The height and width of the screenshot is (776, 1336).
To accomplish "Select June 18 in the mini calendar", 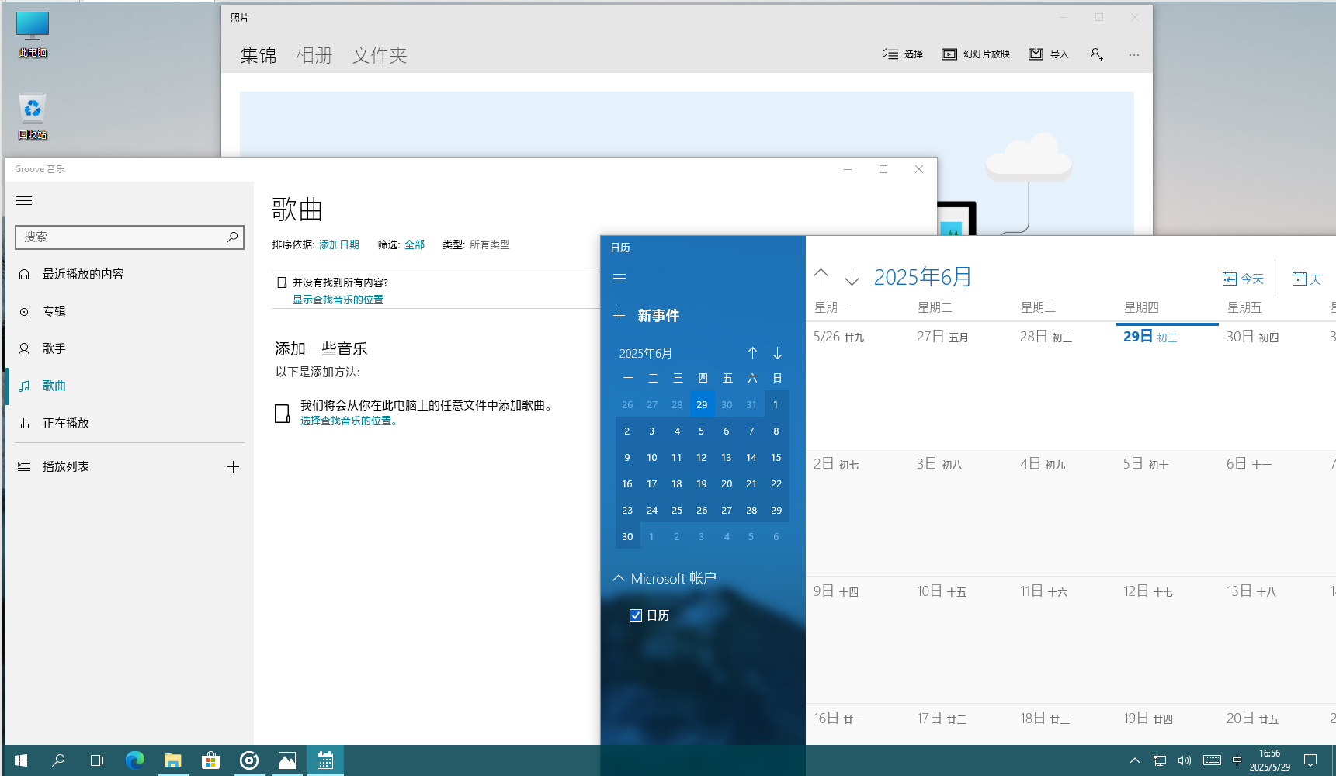I will click(x=677, y=484).
